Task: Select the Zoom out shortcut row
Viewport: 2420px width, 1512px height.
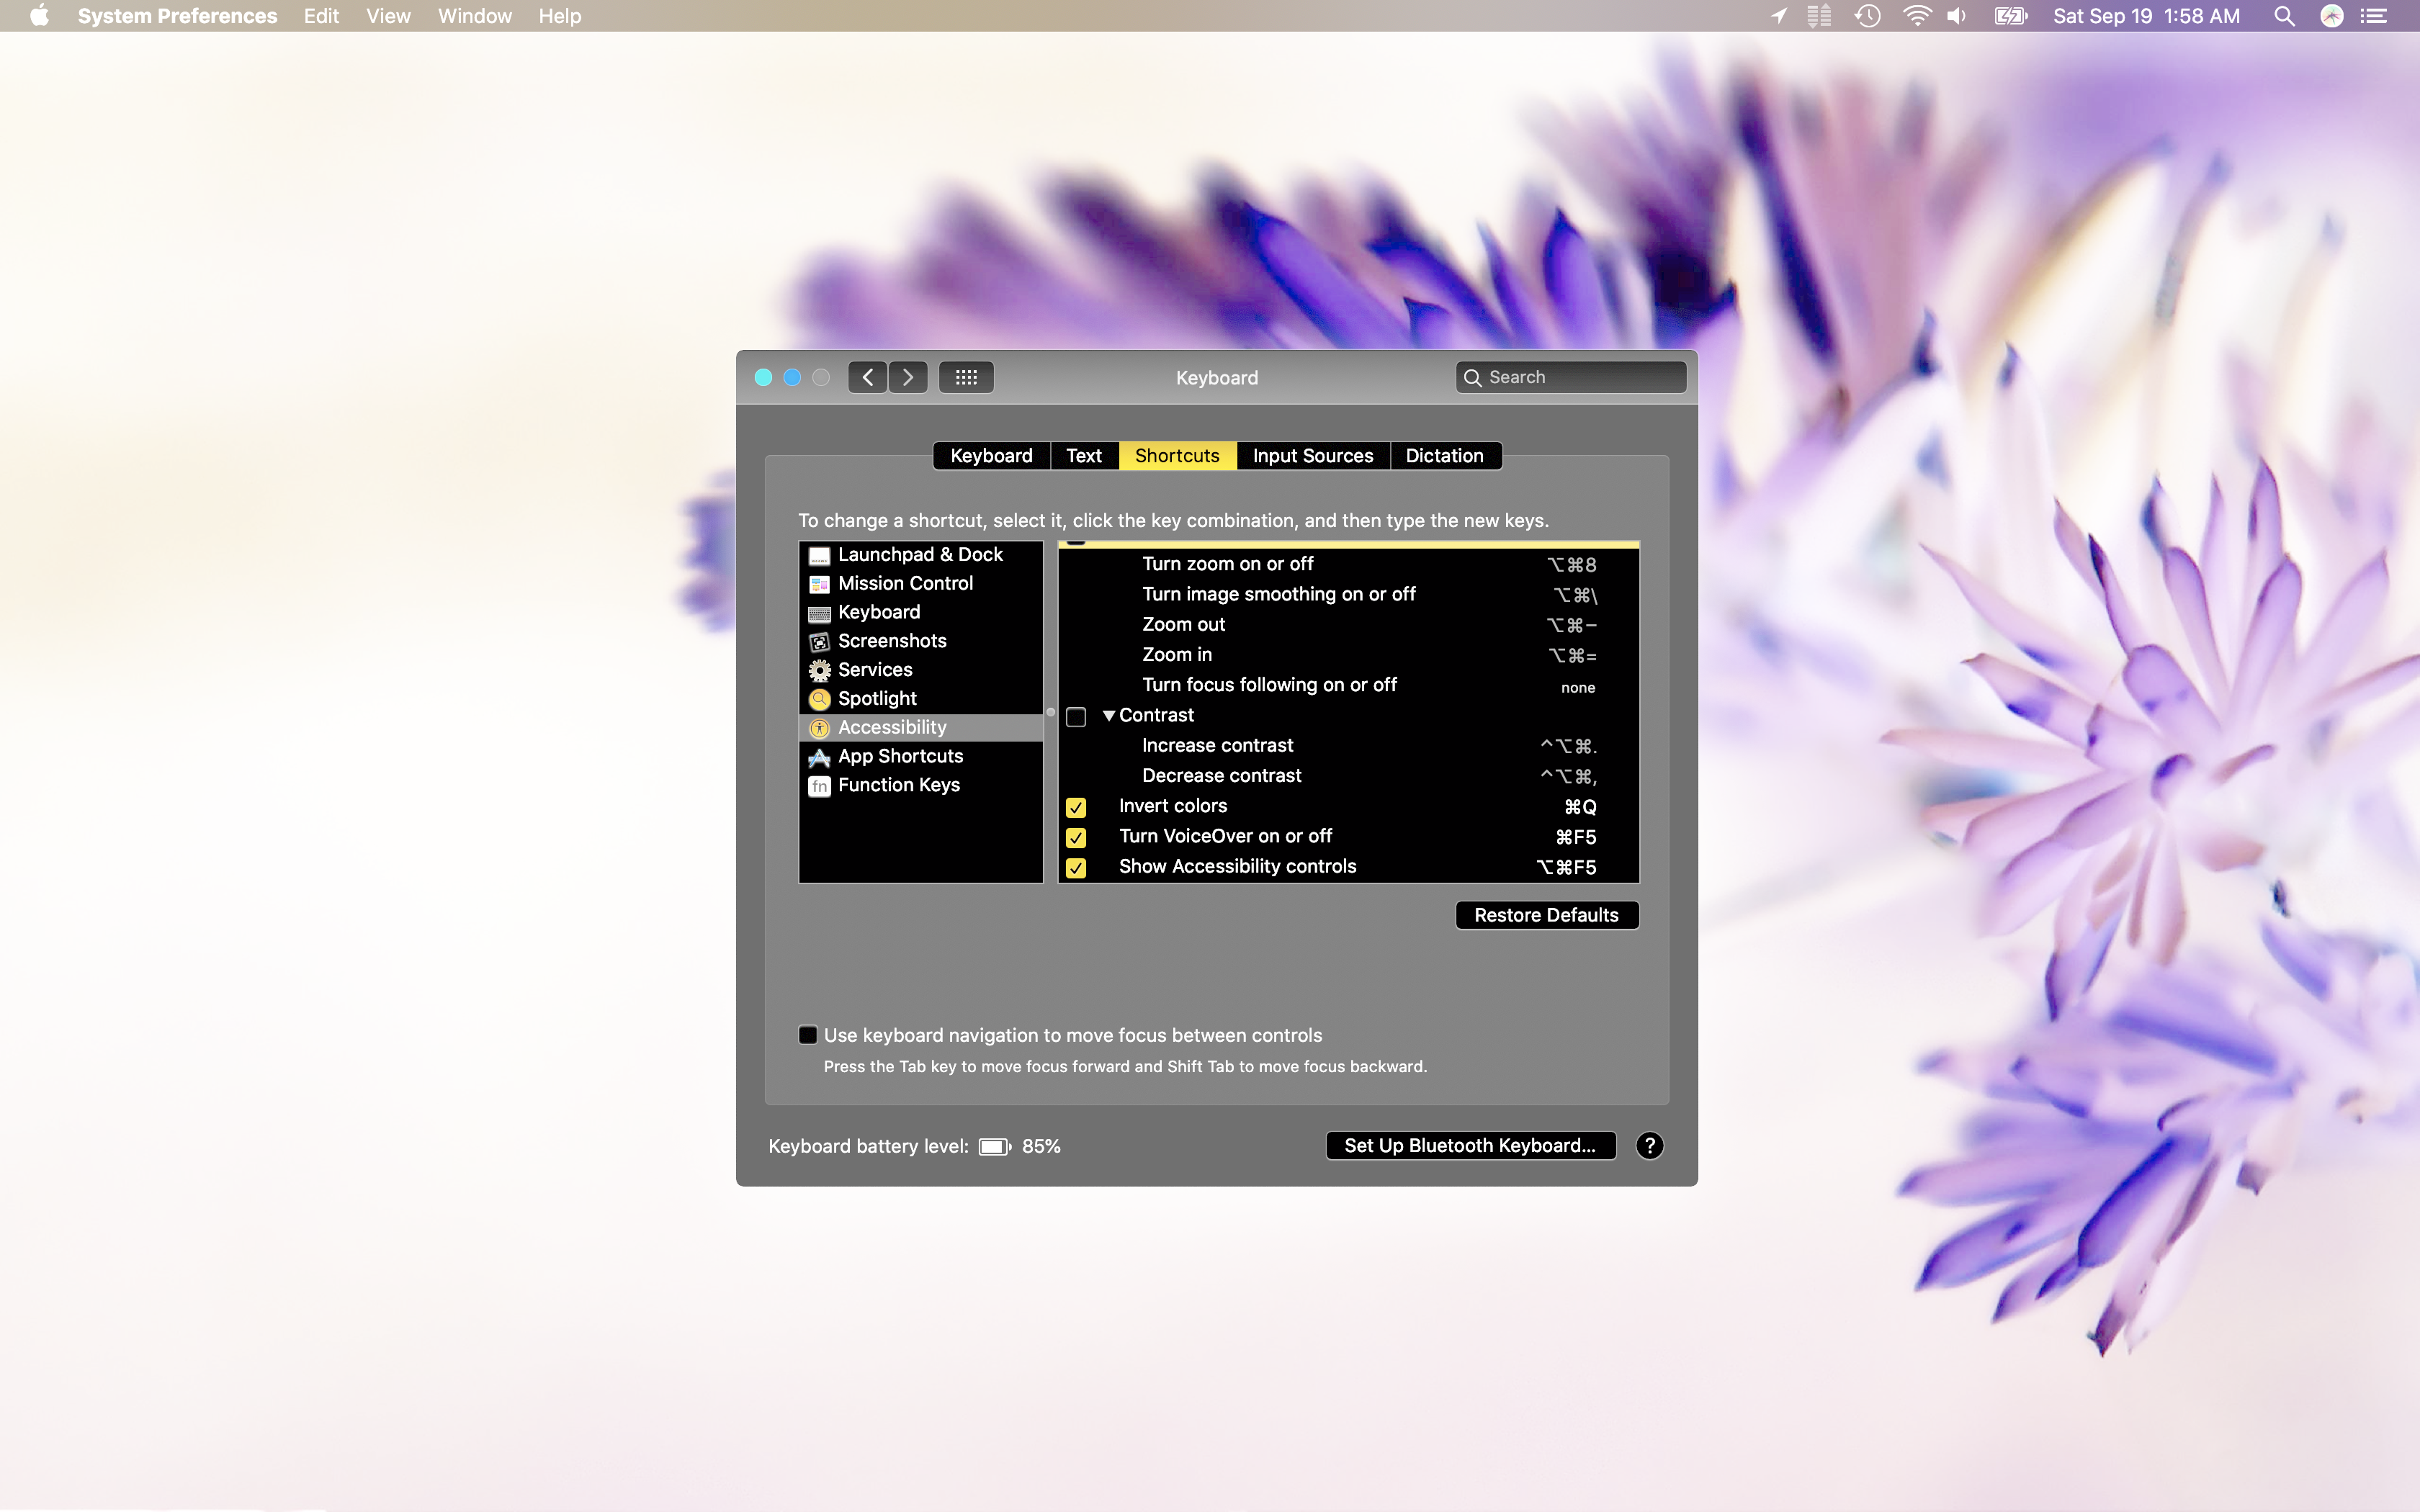Action: [x=1349, y=624]
